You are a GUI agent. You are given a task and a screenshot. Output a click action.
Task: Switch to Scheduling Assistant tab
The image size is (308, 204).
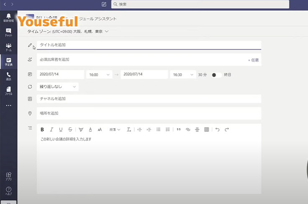coord(98,19)
